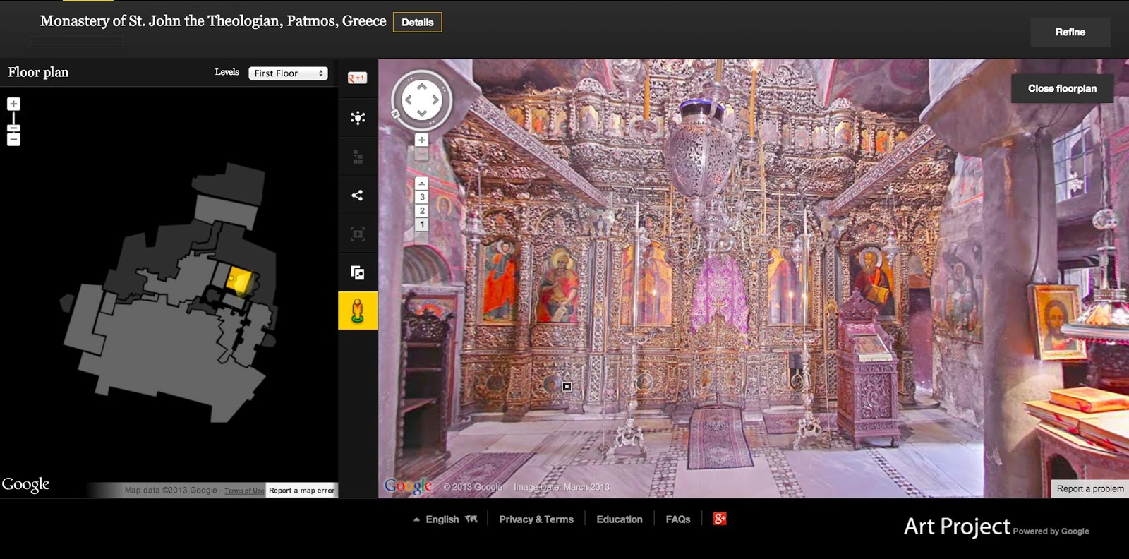Zoom out on the floor plan map
The height and width of the screenshot is (559, 1129).
click(x=13, y=139)
